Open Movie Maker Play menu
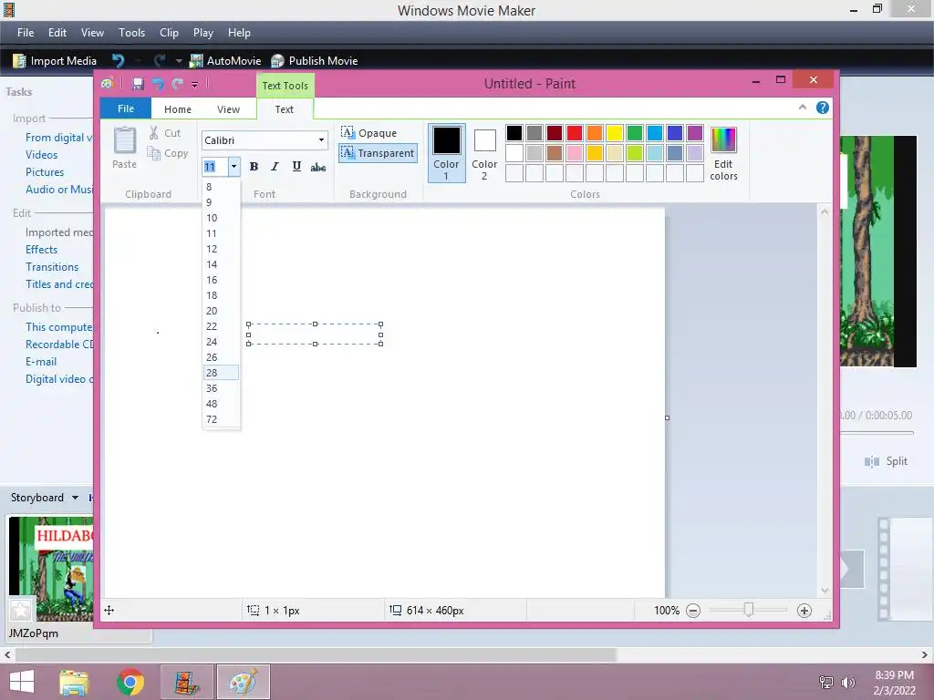Image resolution: width=934 pixels, height=700 pixels. (x=203, y=33)
